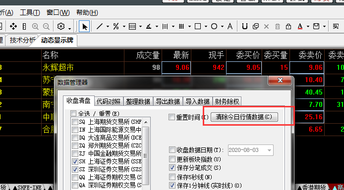This screenshot has width=344, height=190.
Task: Select the grid drawing tool
Action: pyautogui.click(x=181, y=27)
